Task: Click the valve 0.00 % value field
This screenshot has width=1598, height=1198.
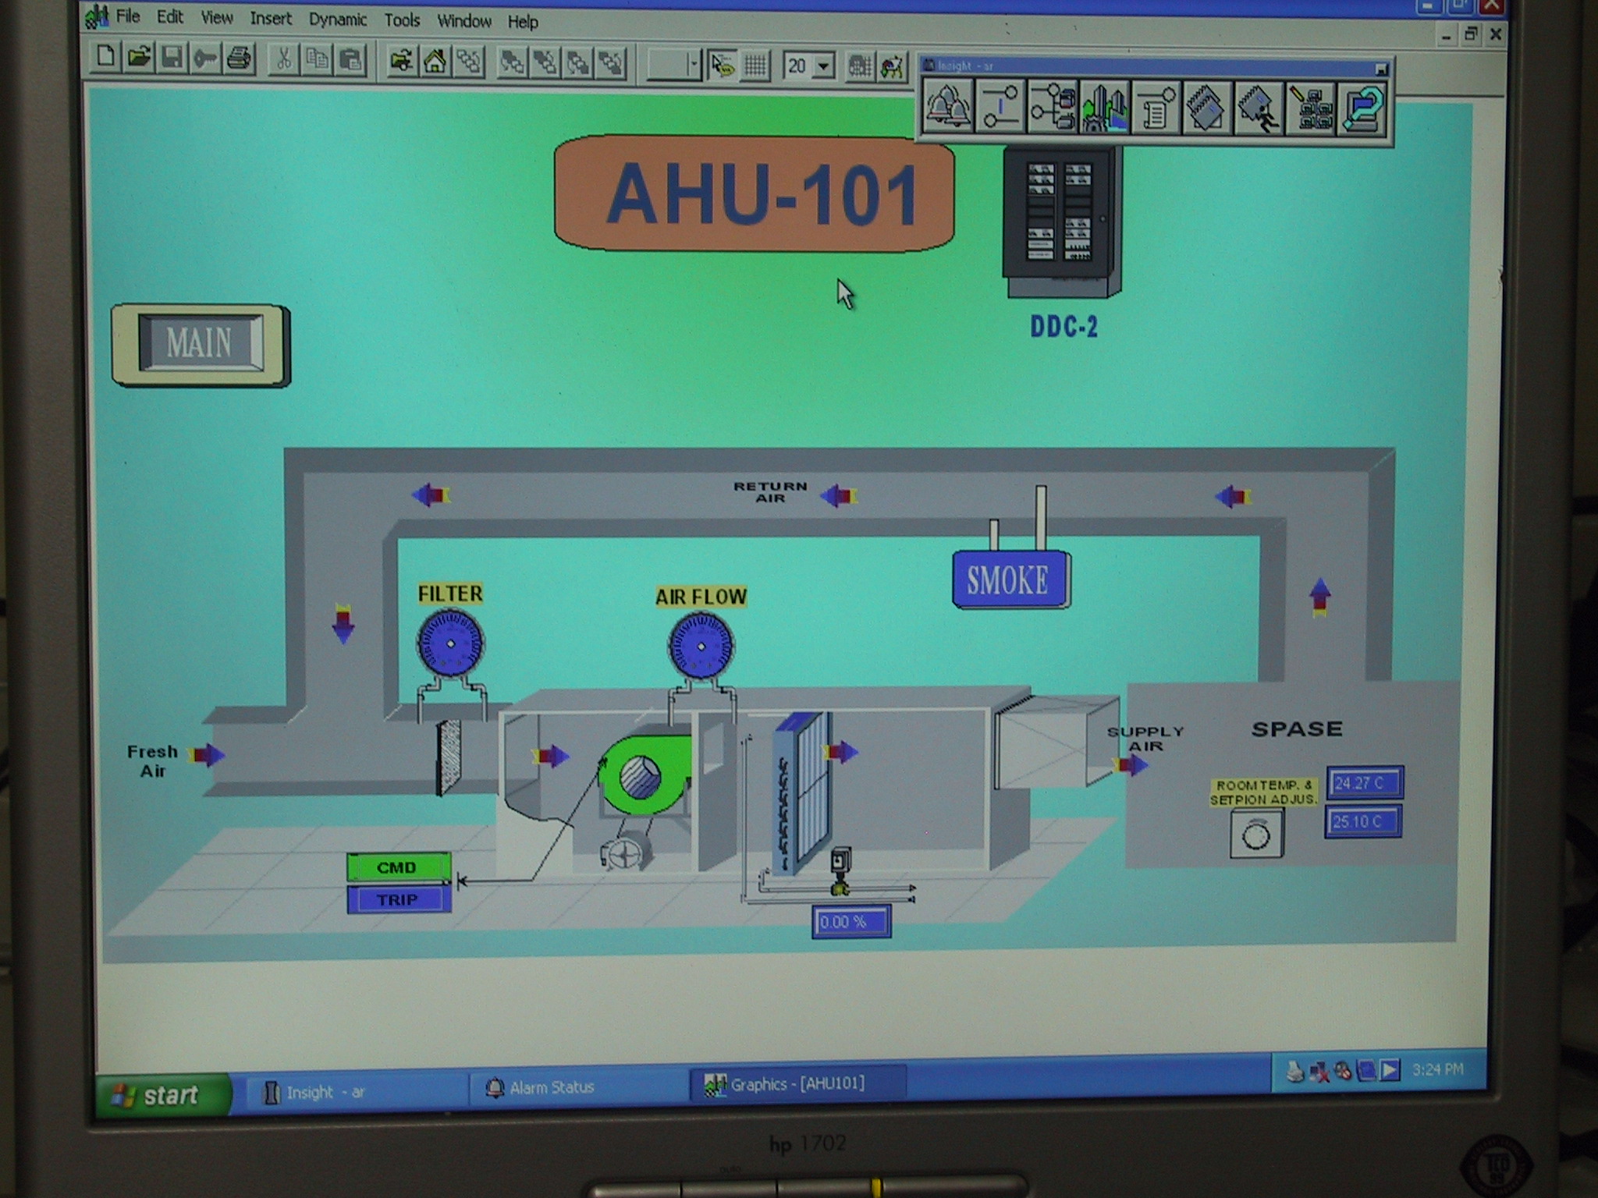Action: coord(850,922)
